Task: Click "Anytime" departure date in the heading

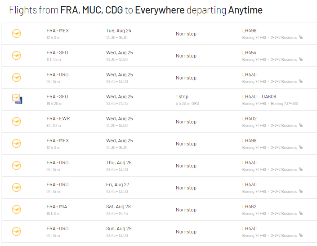Action: (245, 10)
